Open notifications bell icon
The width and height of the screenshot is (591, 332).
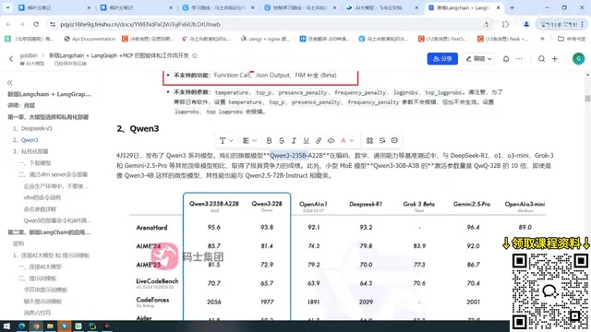click(x=506, y=59)
